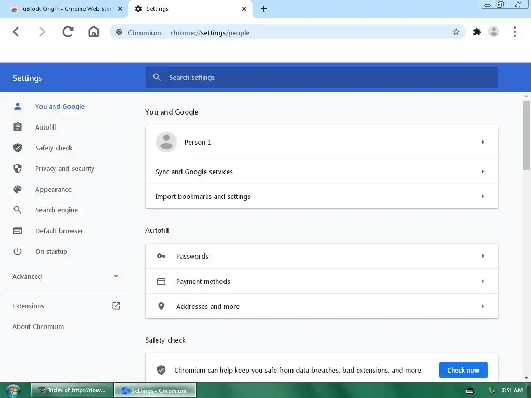This screenshot has height=398, width=531.
Task: Open the Addresses and more row arrow
Action: point(483,306)
